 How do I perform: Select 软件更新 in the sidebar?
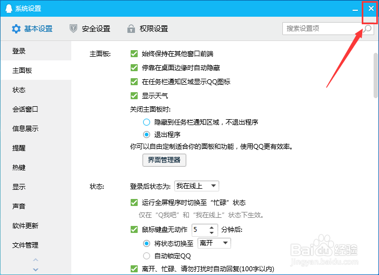pos(36,225)
